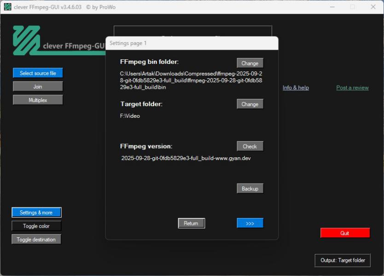
Task: Close the clever FFmpeg-GUI window
Action: (373, 7)
